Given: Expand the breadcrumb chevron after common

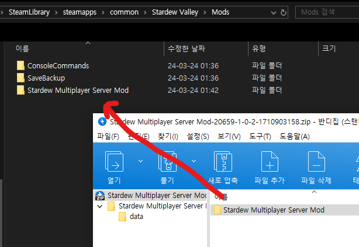Looking at the screenshot, I should [145, 12].
